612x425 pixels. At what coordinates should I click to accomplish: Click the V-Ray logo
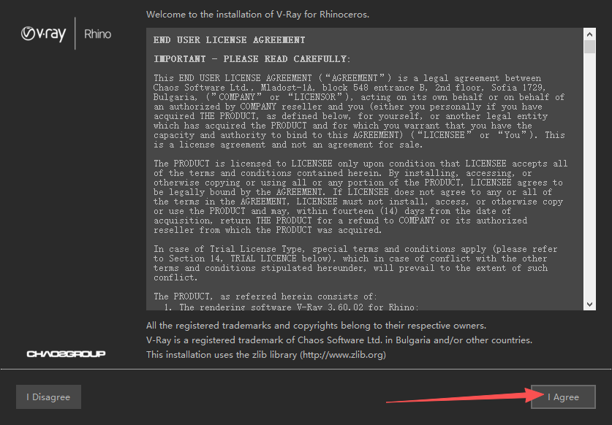[x=43, y=34]
